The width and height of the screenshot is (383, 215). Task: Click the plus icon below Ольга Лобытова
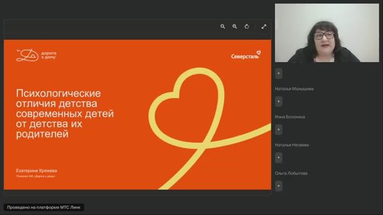pyautogui.click(x=279, y=186)
